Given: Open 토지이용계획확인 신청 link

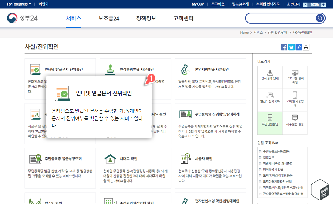Looking at the screenshot, I should 277,182.
